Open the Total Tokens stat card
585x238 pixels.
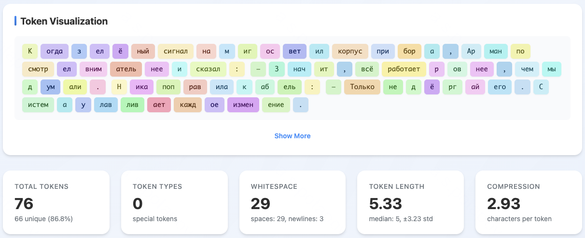pyautogui.click(x=56, y=202)
